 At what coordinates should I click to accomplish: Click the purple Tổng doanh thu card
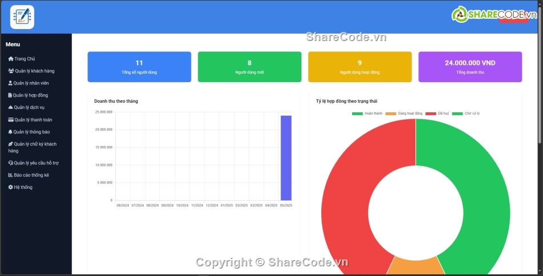coord(470,67)
